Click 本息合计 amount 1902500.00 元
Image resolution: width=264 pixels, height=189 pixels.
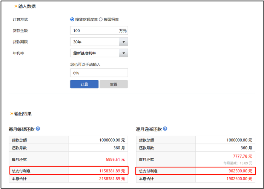pyautogui.click(x=238, y=178)
